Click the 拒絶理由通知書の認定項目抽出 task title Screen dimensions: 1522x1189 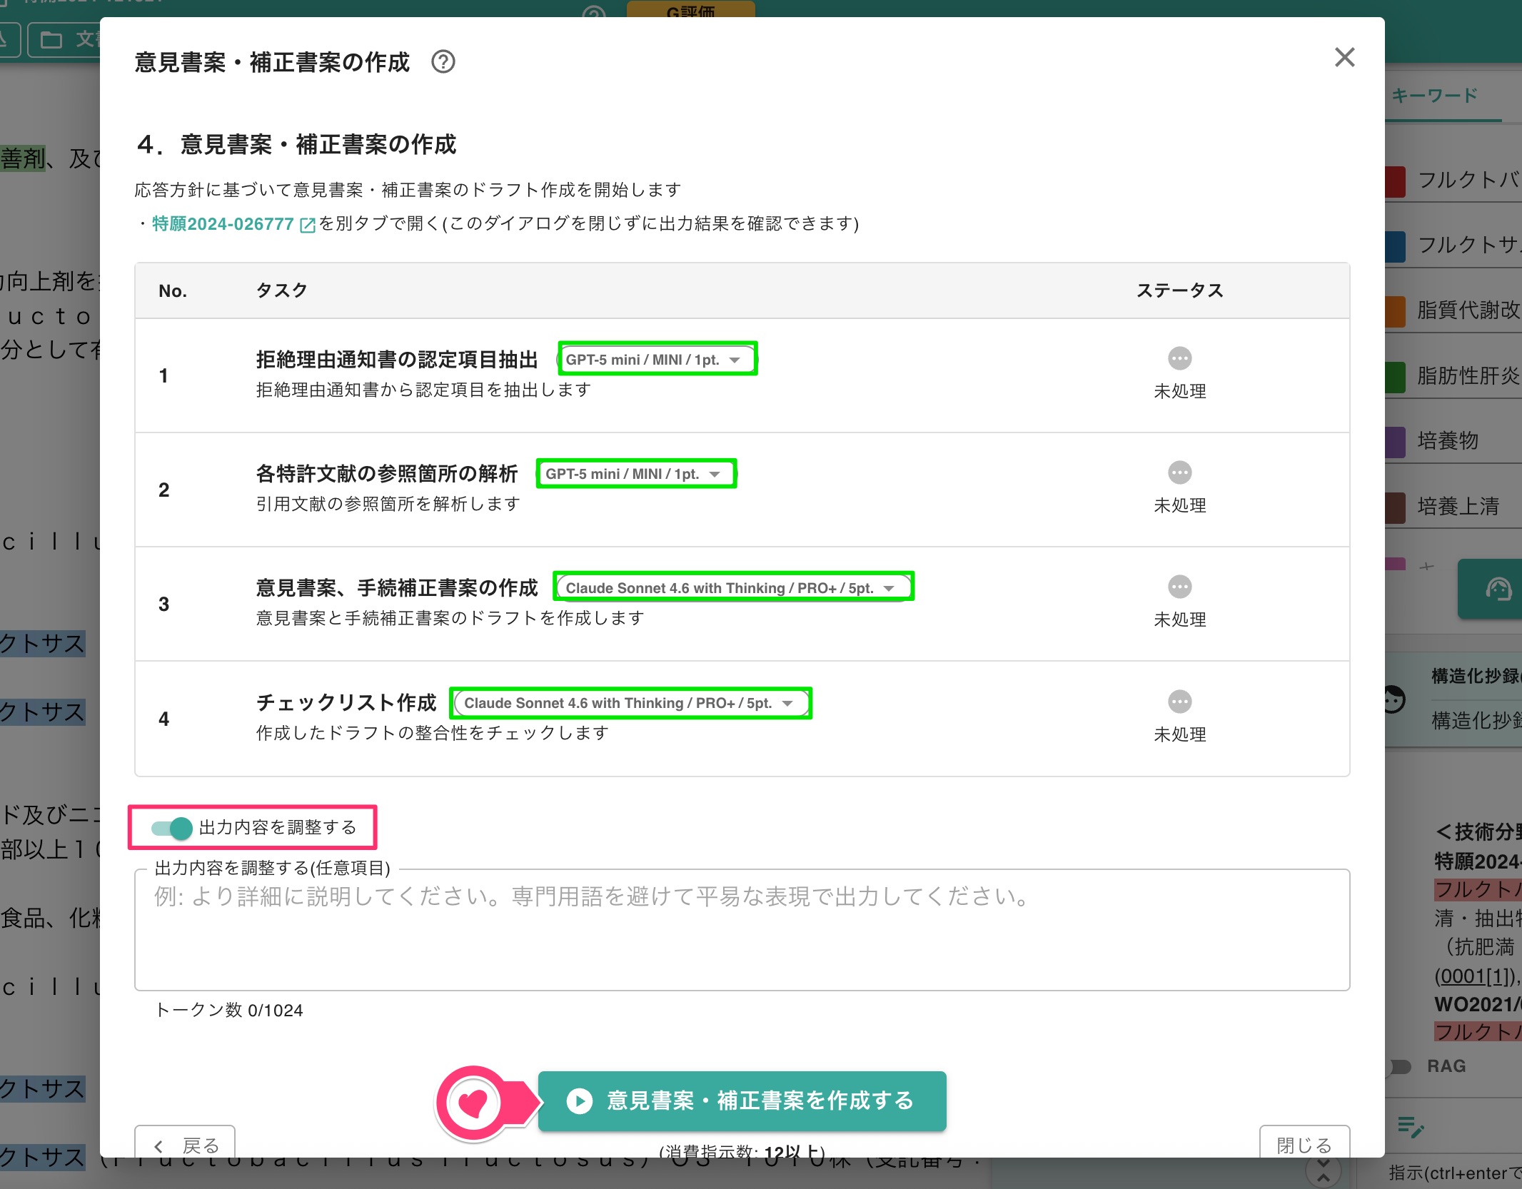click(397, 360)
